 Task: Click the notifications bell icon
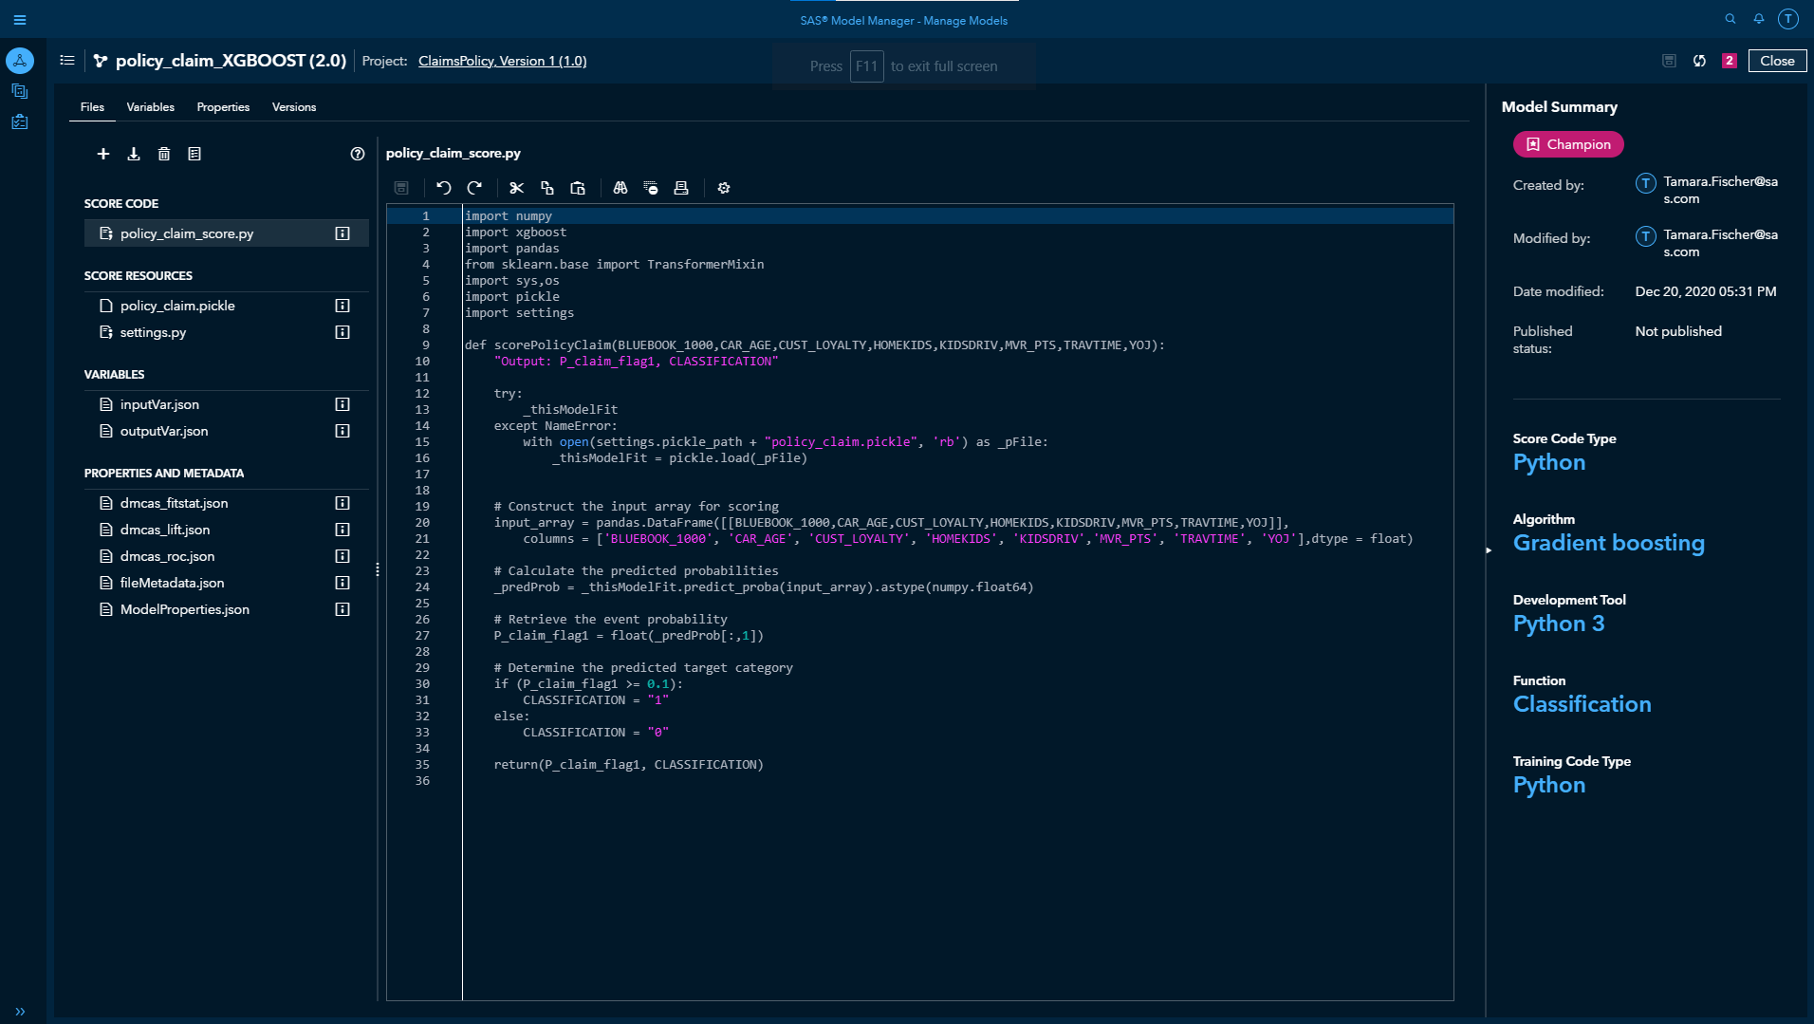(x=1759, y=19)
